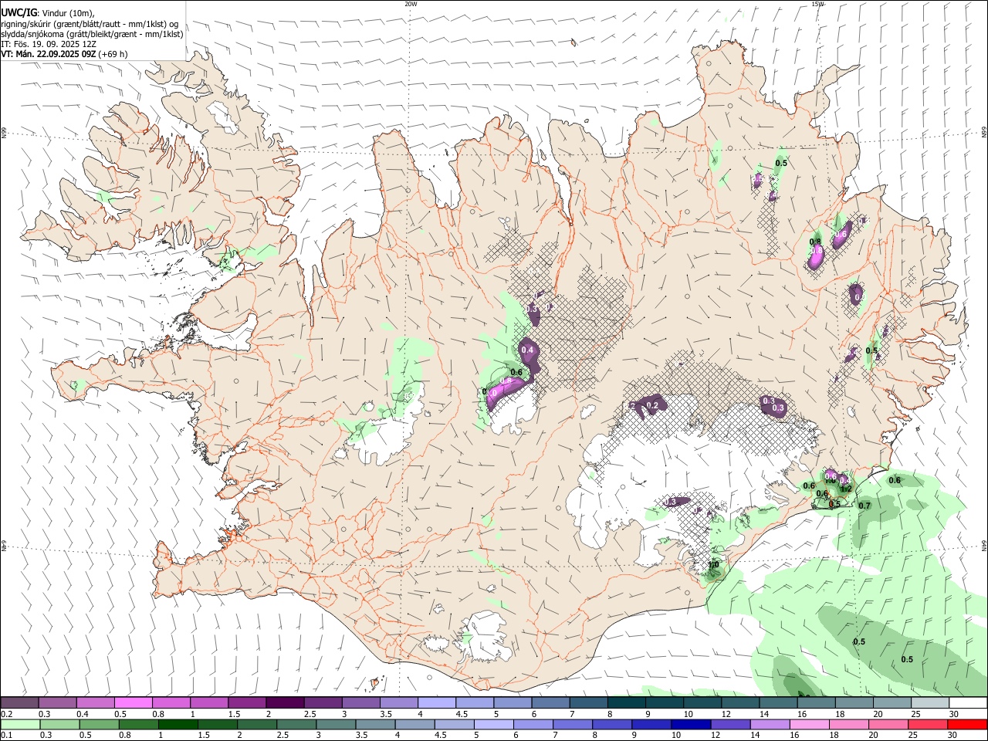Select the violet rain swatch at 12
The image size is (988, 741).
point(730,724)
